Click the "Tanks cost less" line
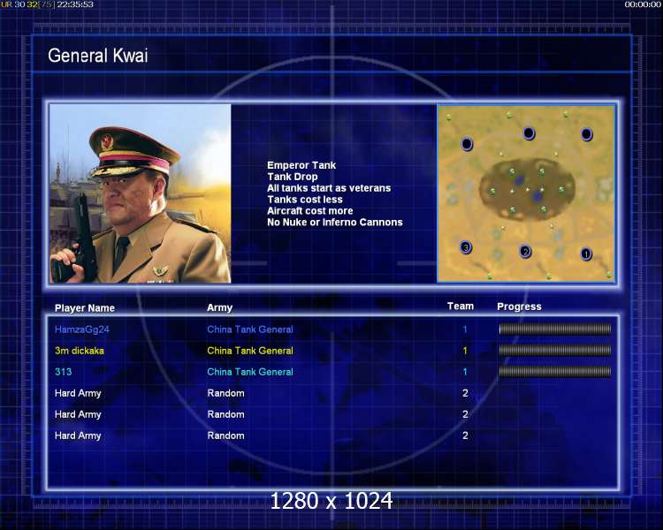The height and width of the screenshot is (530, 663). pyautogui.click(x=305, y=200)
